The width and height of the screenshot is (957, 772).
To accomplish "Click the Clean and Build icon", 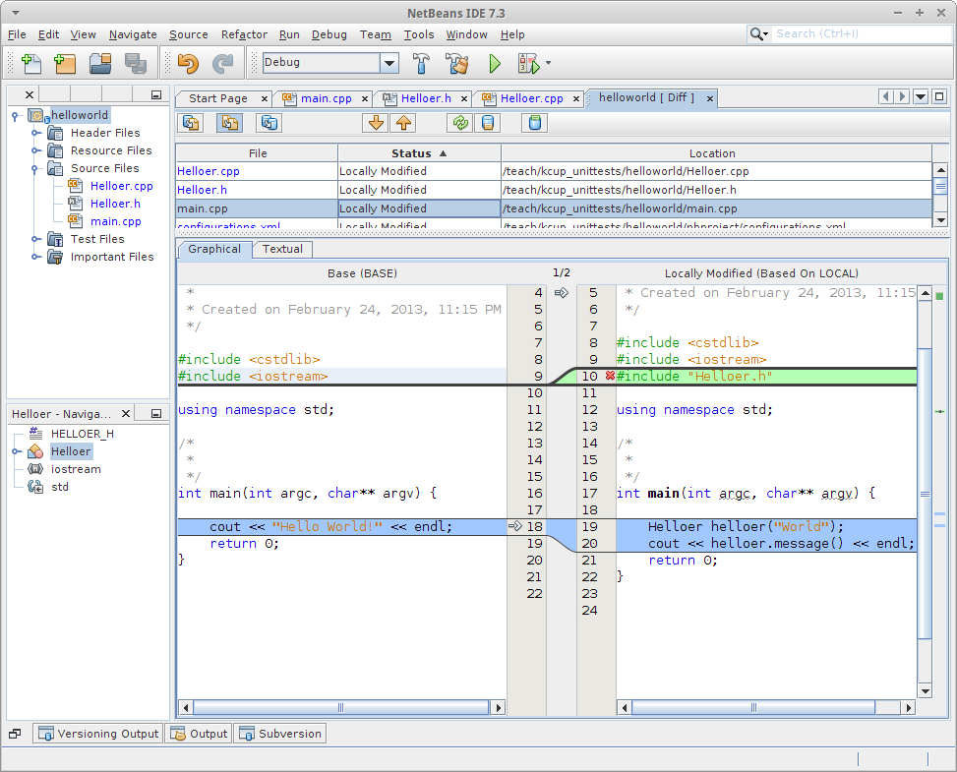I will 457,63.
